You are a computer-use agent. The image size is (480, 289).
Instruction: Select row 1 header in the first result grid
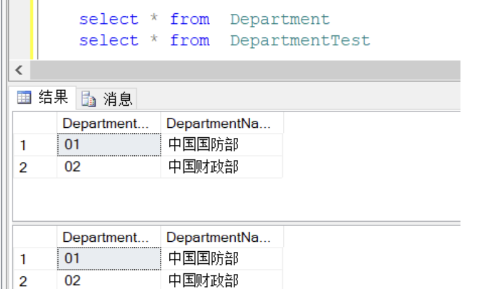pyautogui.click(x=35, y=145)
